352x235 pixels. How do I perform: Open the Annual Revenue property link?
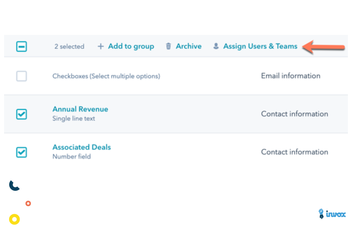point(80,109)
